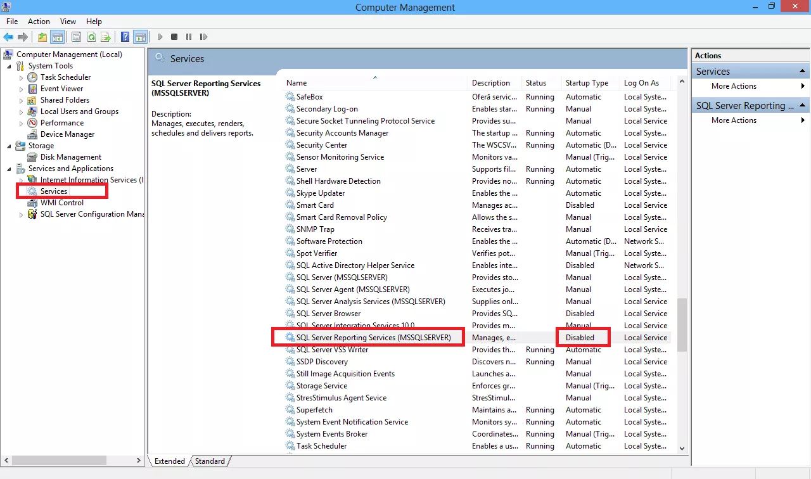Select Device Manager in the tree
811x479 pixels.
[67, 134]
